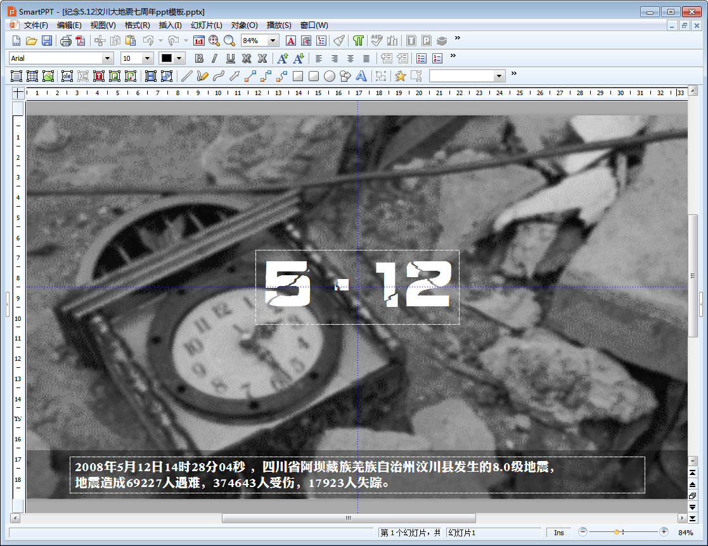The image size is (708, 546).
Task: Draw a rectangle shape
Action: tap(297, 76)
